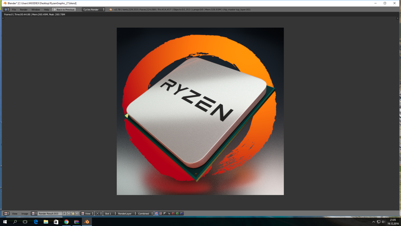
Task: Open the editing mode View dropdown
Action: 87,213
